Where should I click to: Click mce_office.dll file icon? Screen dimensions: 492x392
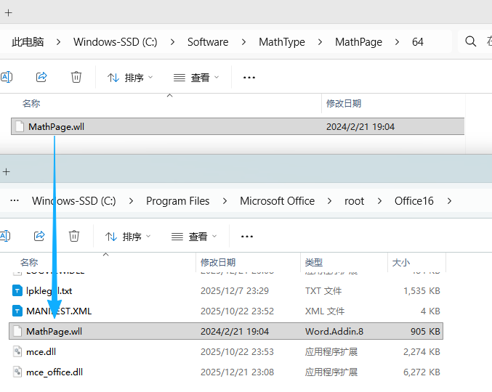[x=17, y=372]
